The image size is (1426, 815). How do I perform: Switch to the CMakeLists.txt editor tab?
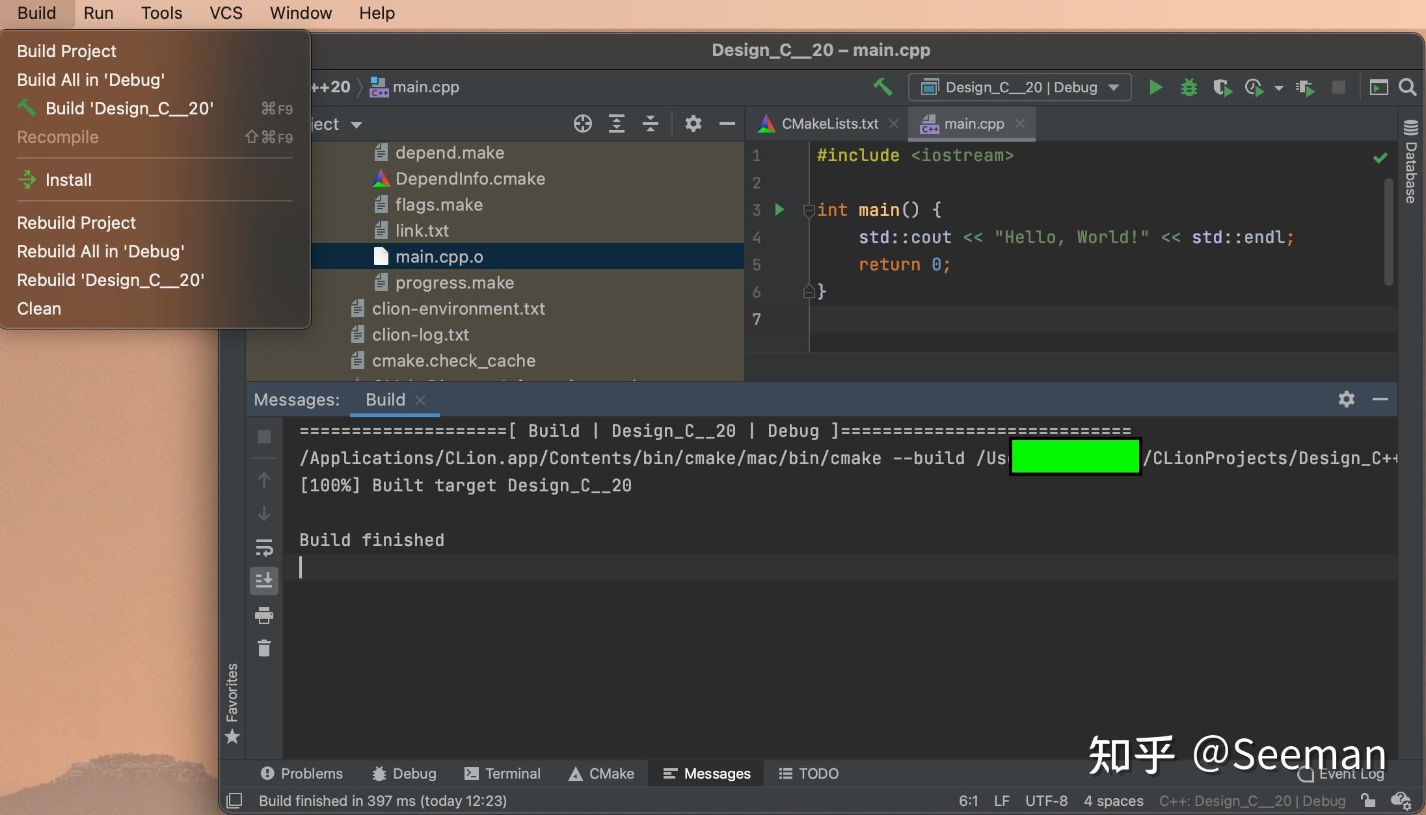(829, 123)
